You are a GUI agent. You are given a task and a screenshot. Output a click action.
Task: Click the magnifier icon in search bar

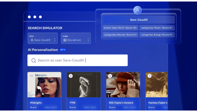tap(33, 60)
